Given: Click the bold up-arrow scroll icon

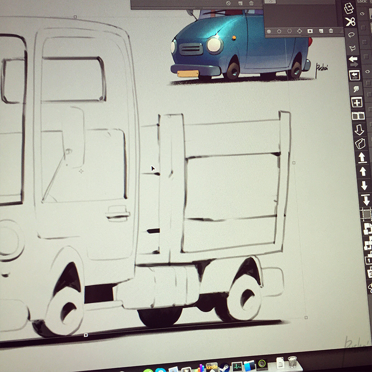Looking at the screenshot, I should point(362,171).
